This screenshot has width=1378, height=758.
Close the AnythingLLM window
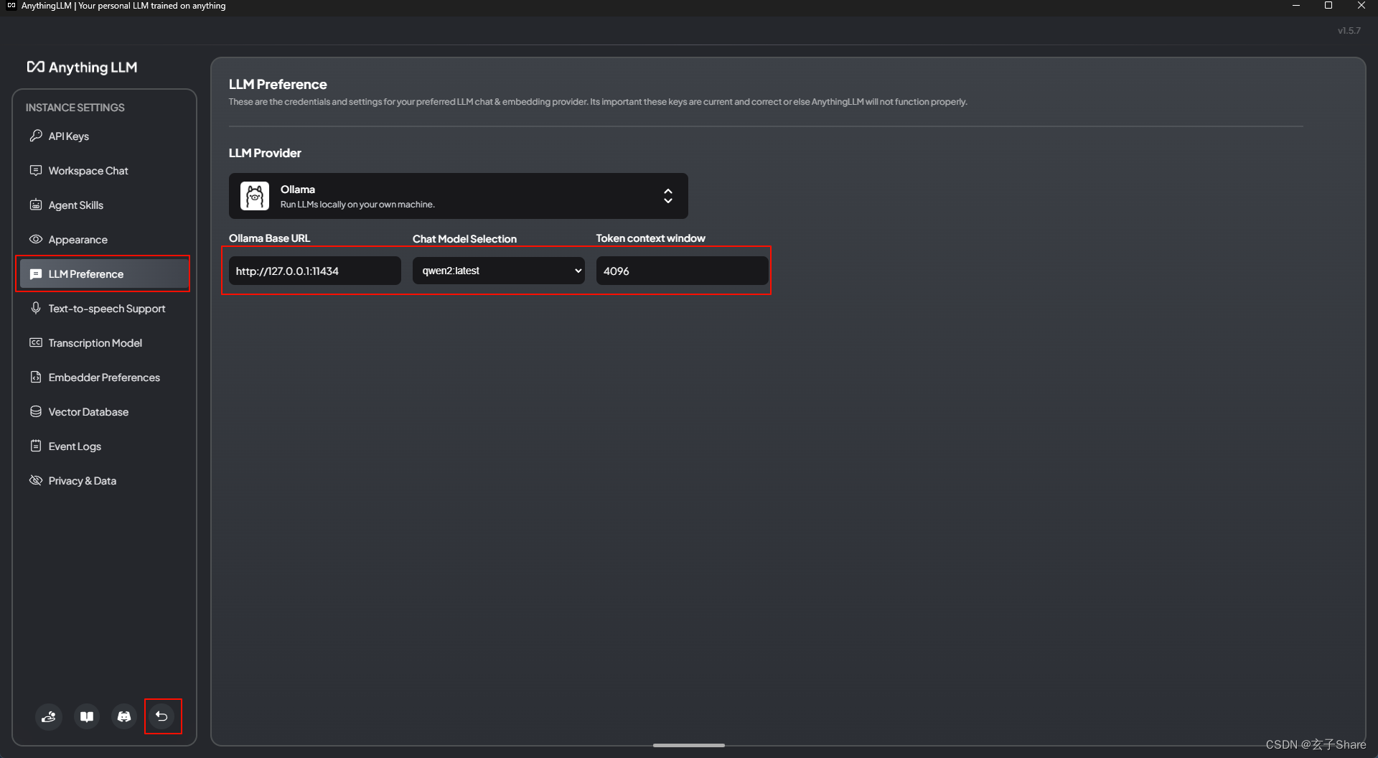pyautogui.click(x=1361, y=6)
